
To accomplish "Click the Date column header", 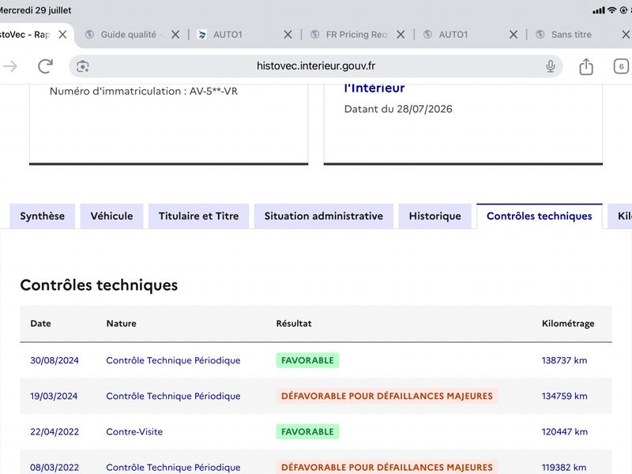I will [x=41, y=323].
